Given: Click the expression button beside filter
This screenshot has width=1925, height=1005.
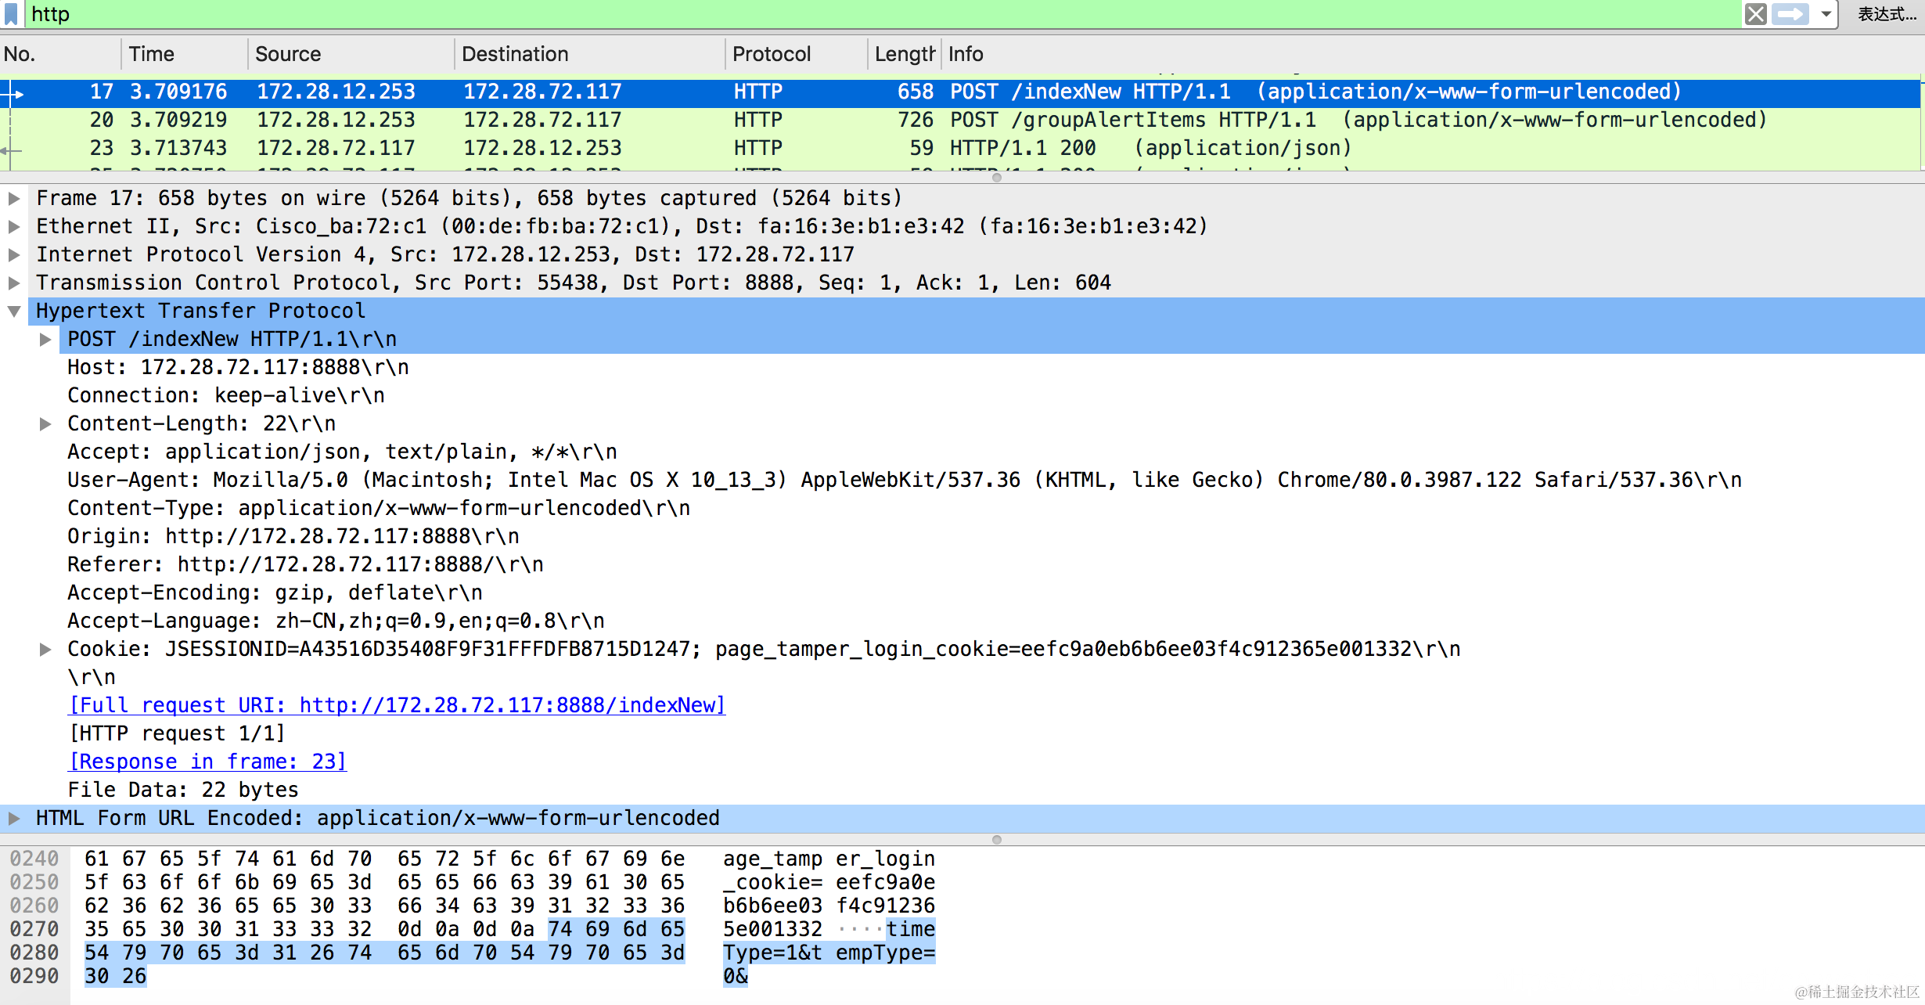Looking at the screenshot, I should pyautogui.click(x=1887, y=14).
